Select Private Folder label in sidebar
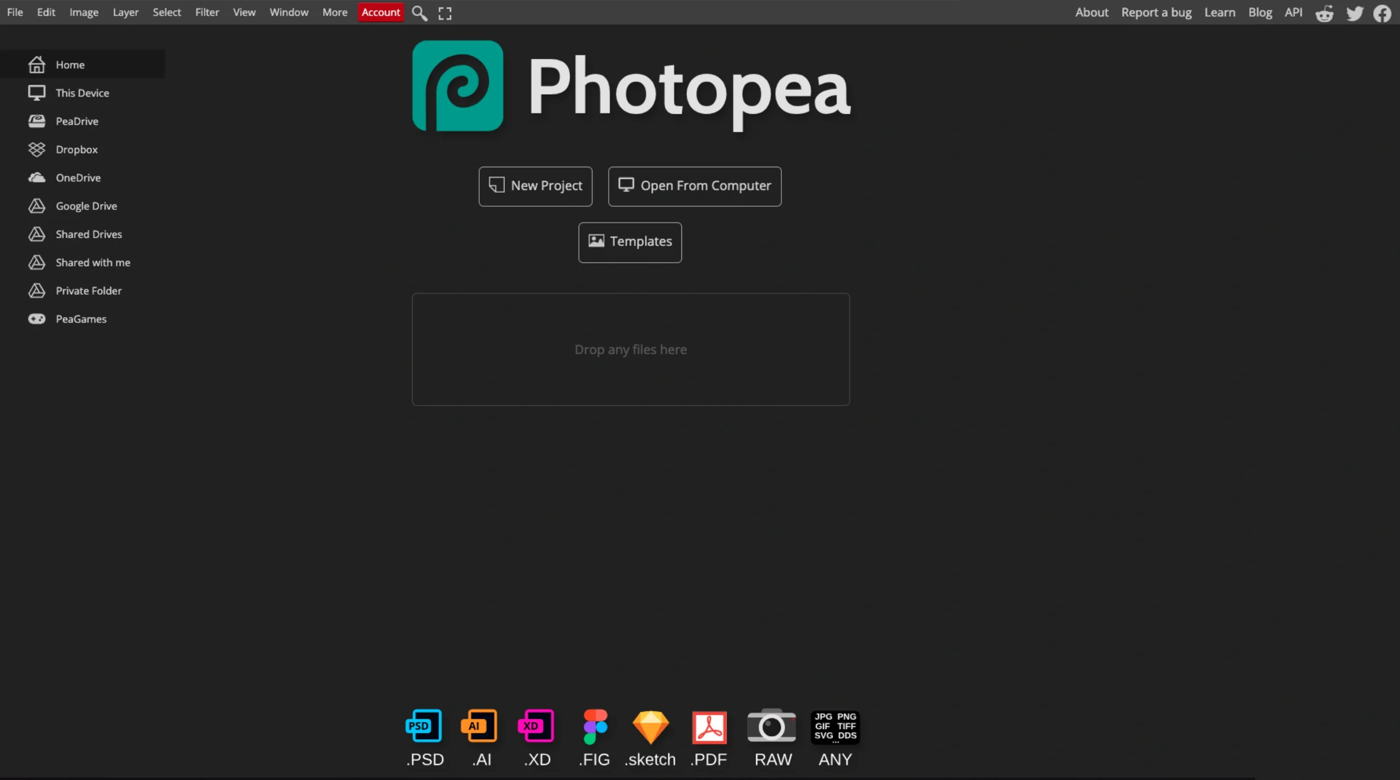The width and height of the screenshot is (1400, 780). pyautogui.click(x=89, y=291)
